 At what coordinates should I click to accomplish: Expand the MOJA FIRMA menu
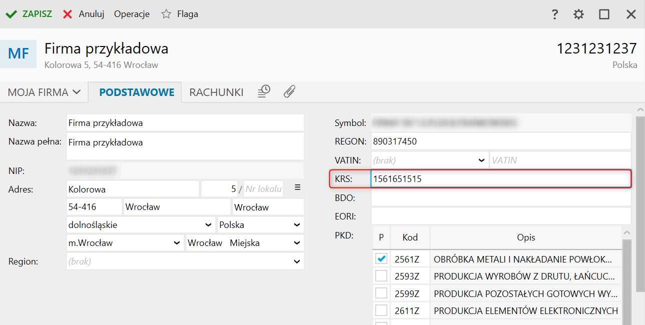pyautogui.click(x=44, y=92)
